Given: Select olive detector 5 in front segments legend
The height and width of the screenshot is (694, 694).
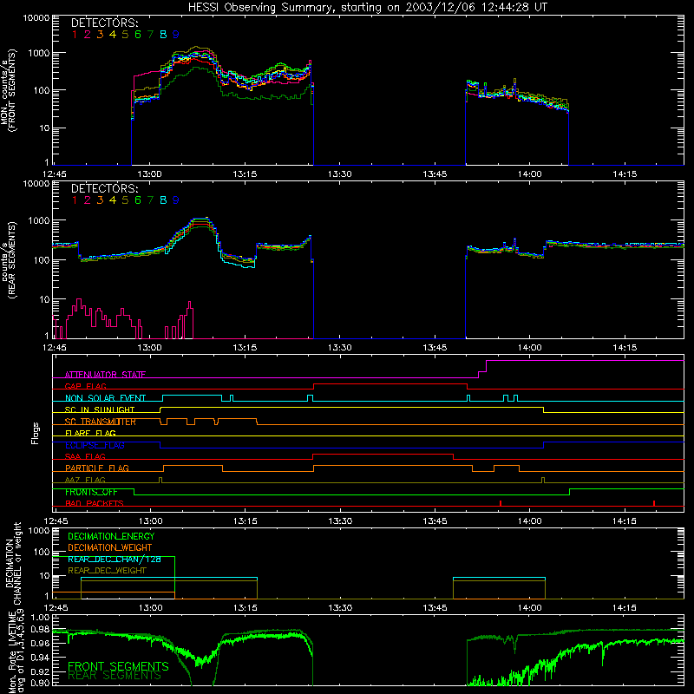Looking at the screenshot, I should (125, 34).
